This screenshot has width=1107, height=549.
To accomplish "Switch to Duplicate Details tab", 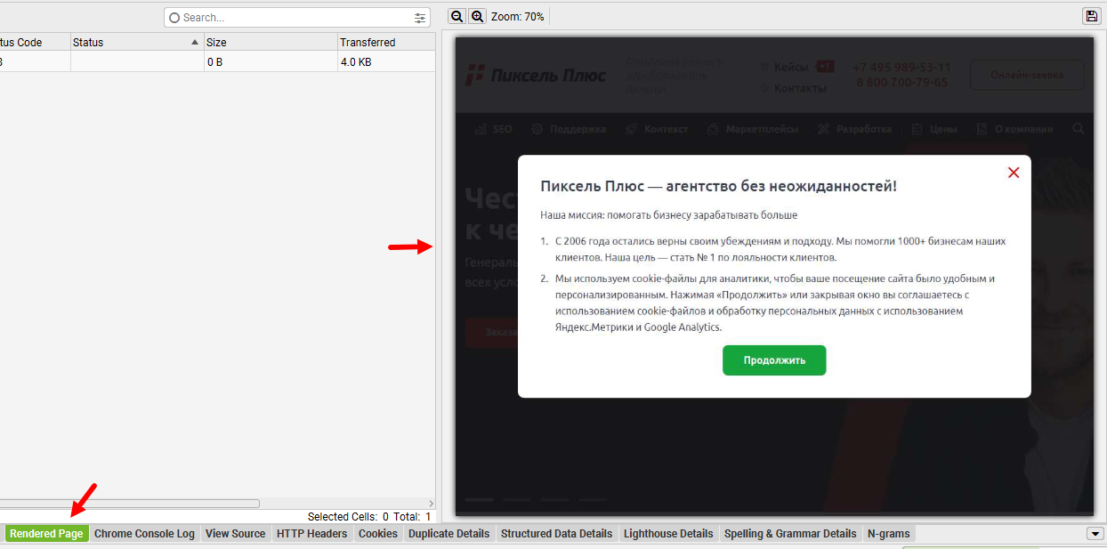I will click(448, 534).
